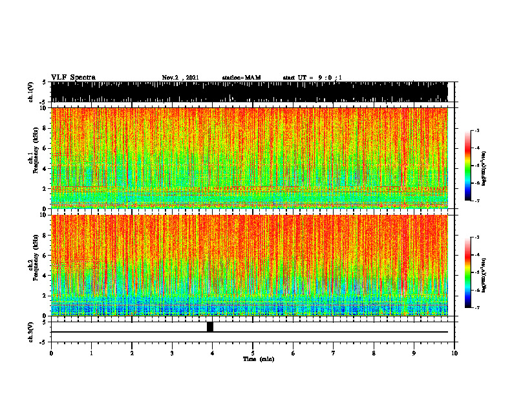The width and height of the screenshot is (512, 396).
Task: Click the ch.3(V) axis label
Action: tap(31, 332)
